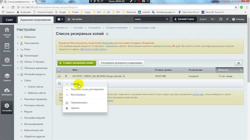Open RU language dropdown

coord(213,19)
